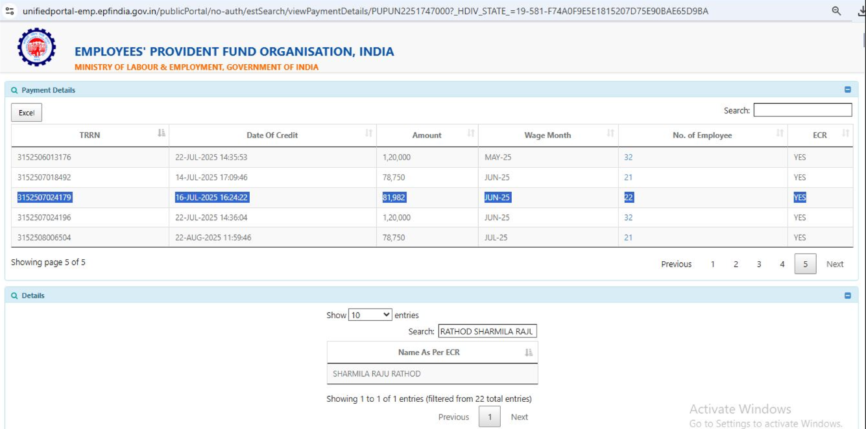The height and width of the screenshot is (429, 866).
Task: Go to payment page 3
Action: (759, 264)
